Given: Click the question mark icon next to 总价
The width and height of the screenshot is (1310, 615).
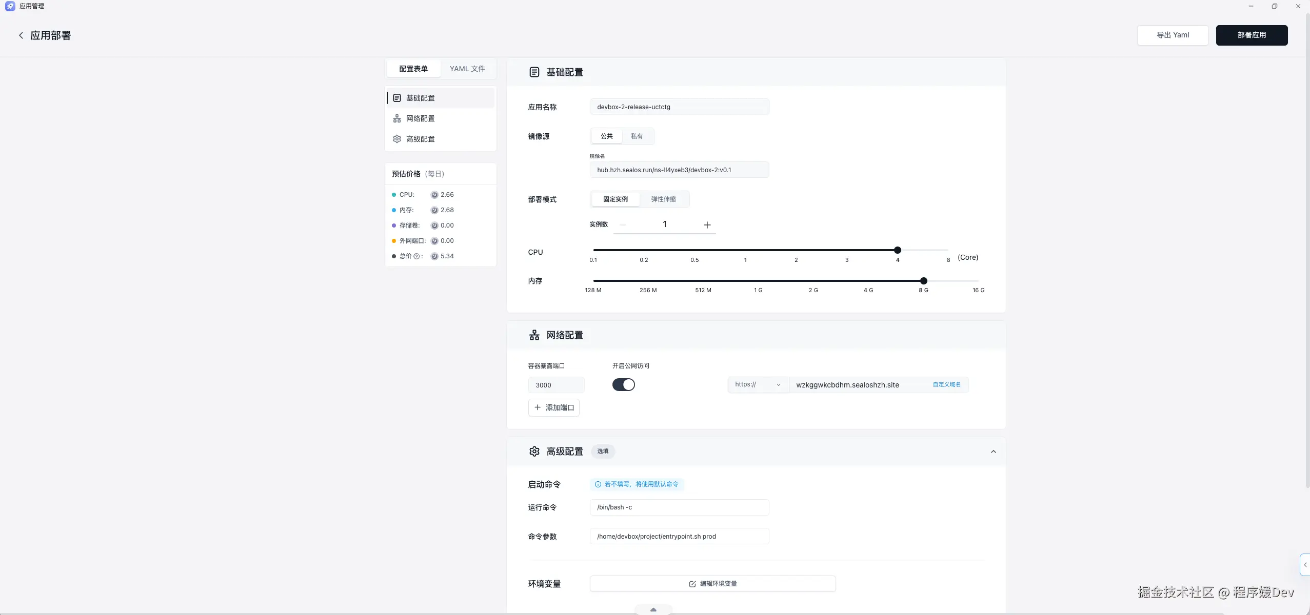Looking at the screenshot, I should [416, 256].
